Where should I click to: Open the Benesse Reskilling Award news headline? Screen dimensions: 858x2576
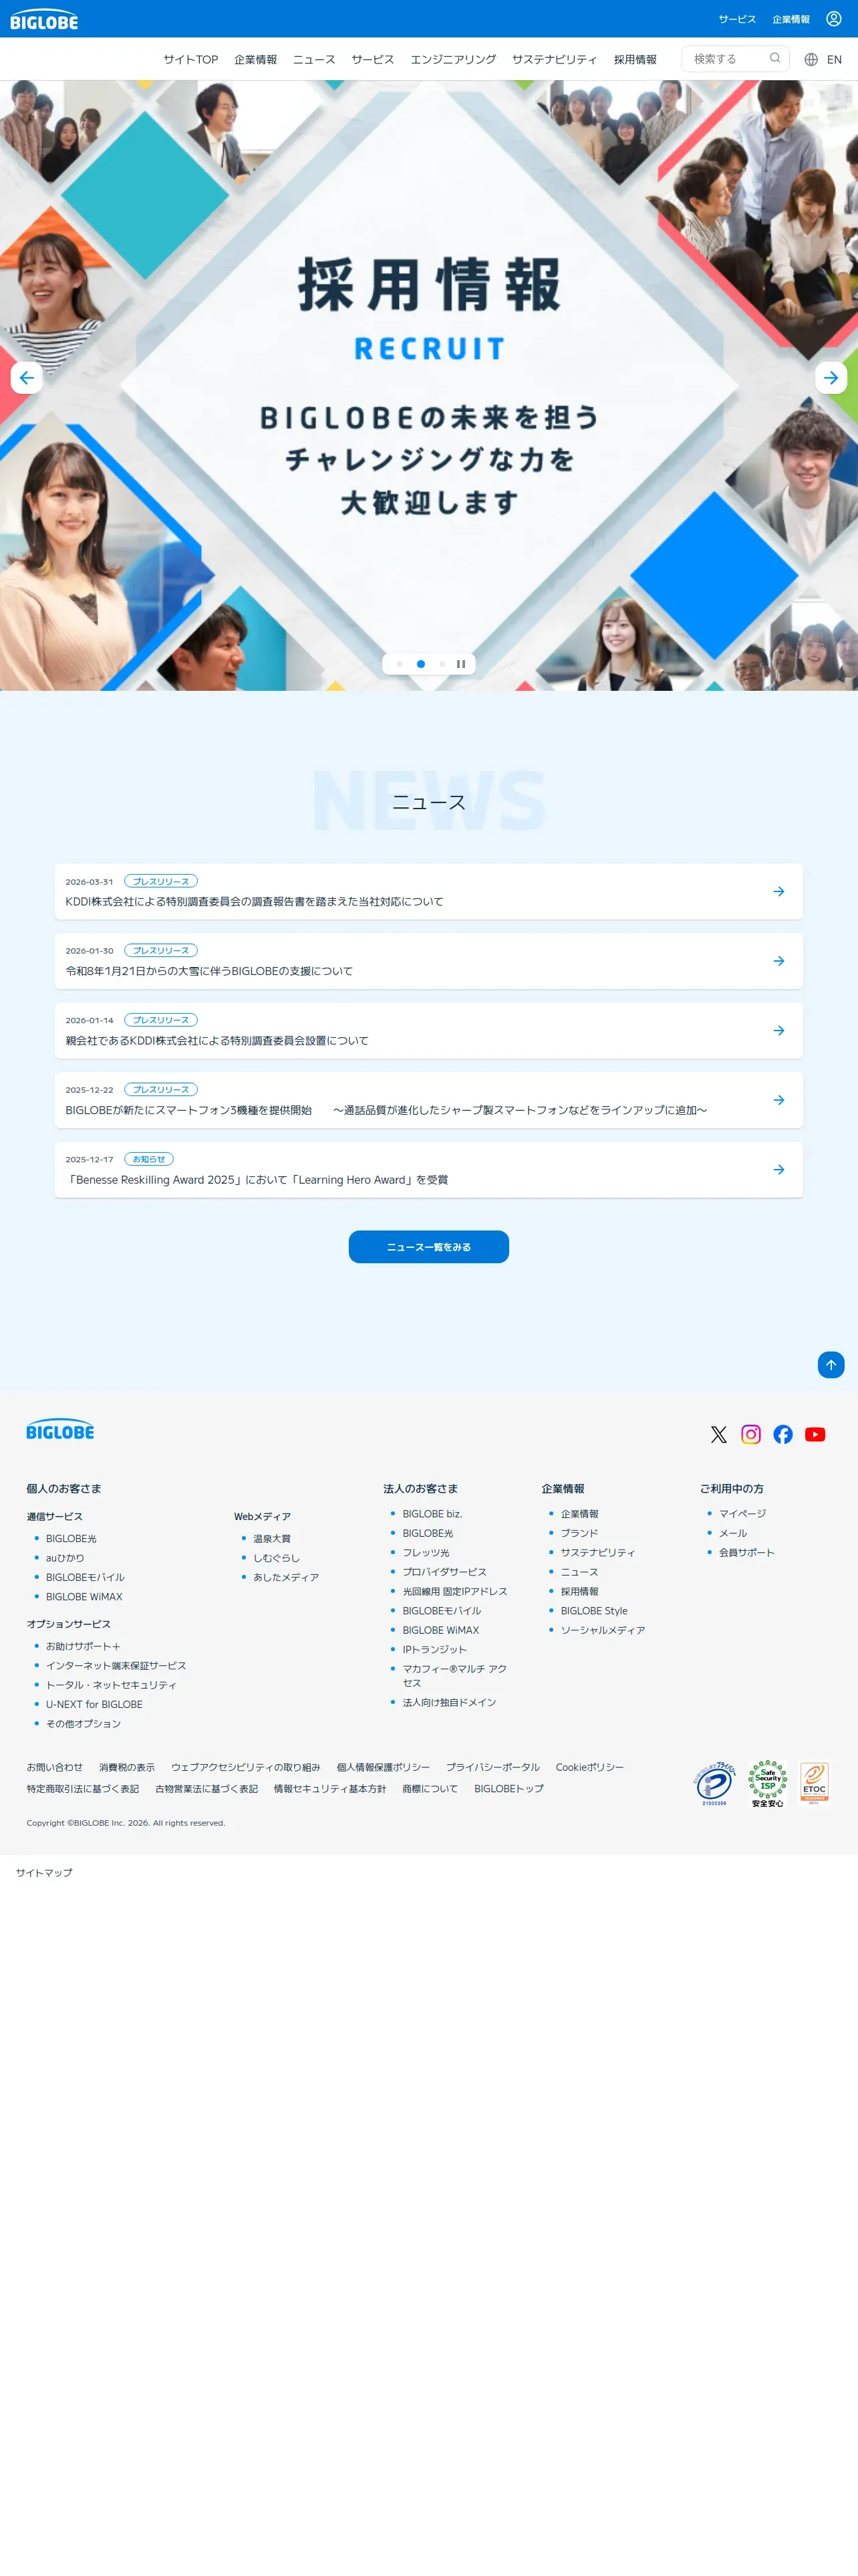point(257,1179)
